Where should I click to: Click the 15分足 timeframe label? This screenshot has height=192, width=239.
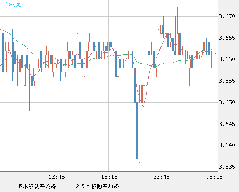[x=13, y=4]
